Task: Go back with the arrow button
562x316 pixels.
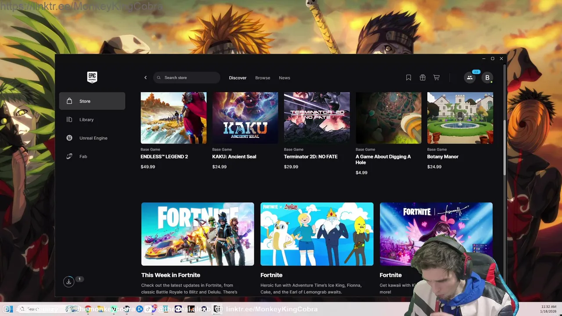Action: [x=146, y=78]
